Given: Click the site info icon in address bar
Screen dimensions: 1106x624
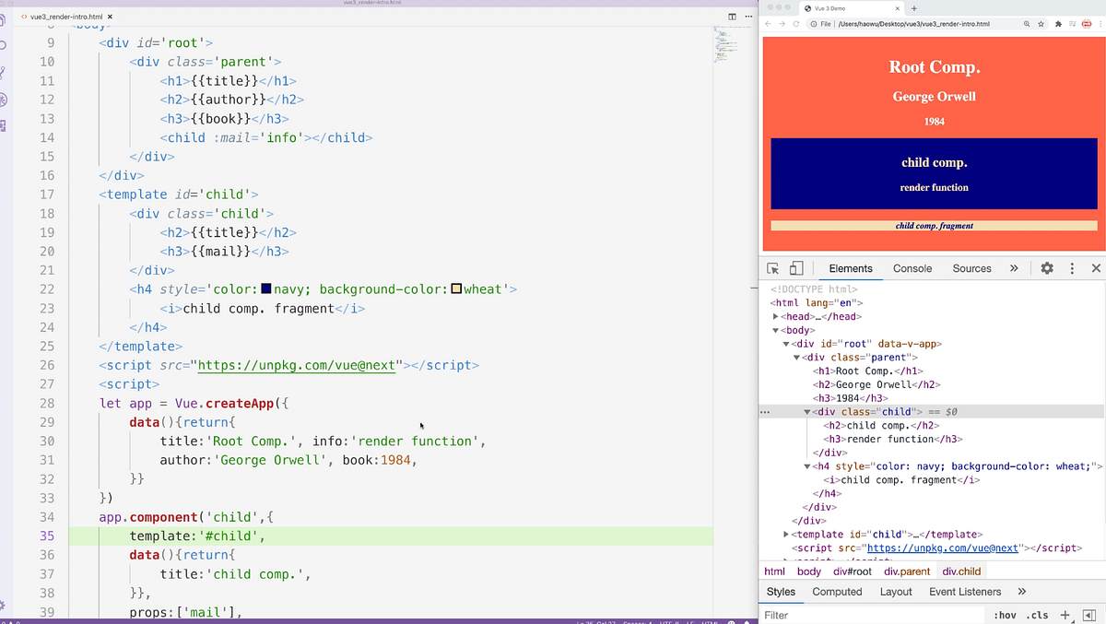Looking at the screenshot, I should click(814, 24).
